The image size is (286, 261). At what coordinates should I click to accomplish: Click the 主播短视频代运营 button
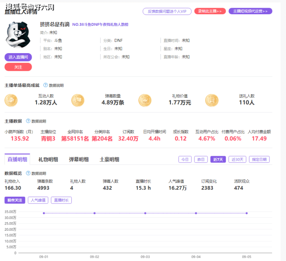(250, 11)
